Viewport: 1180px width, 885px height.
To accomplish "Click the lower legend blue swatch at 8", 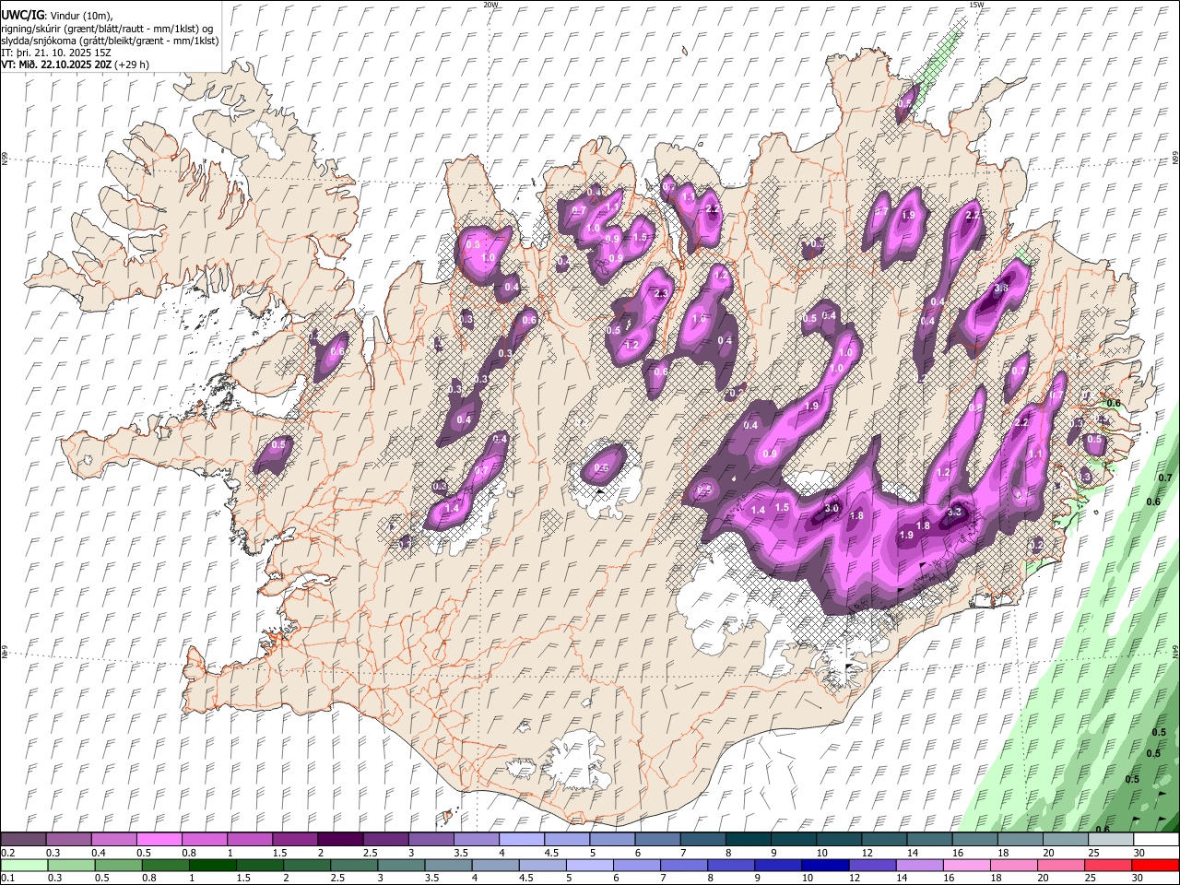I will (732, 865).
